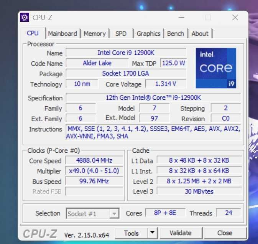Minimize the CPU-Z window

coord(181,17)
